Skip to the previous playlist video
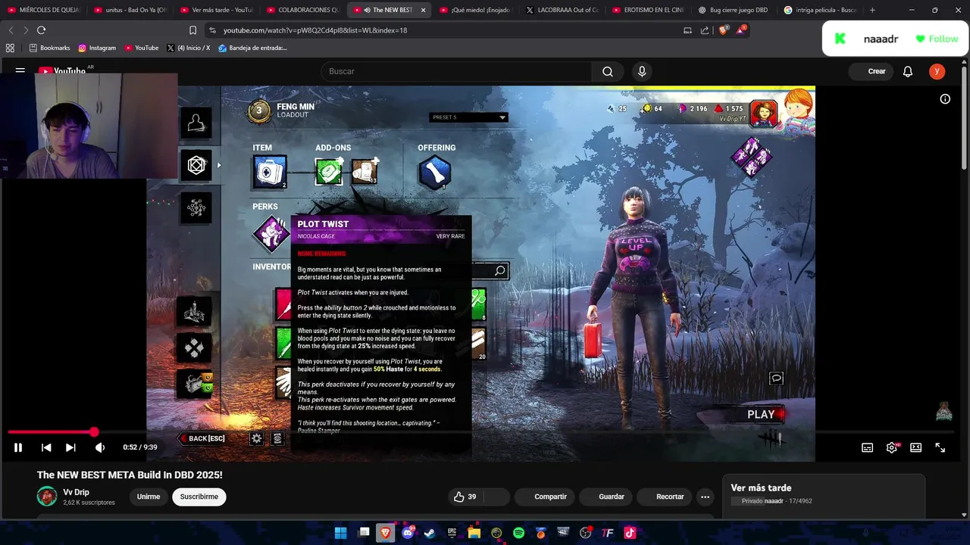The image size is (970, 545). [x=46, y=447]
